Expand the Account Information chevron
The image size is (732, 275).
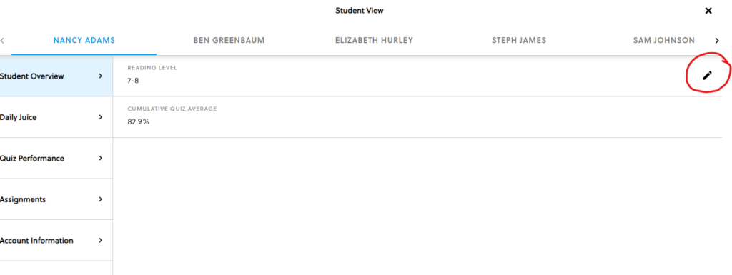tap(100, 241)
